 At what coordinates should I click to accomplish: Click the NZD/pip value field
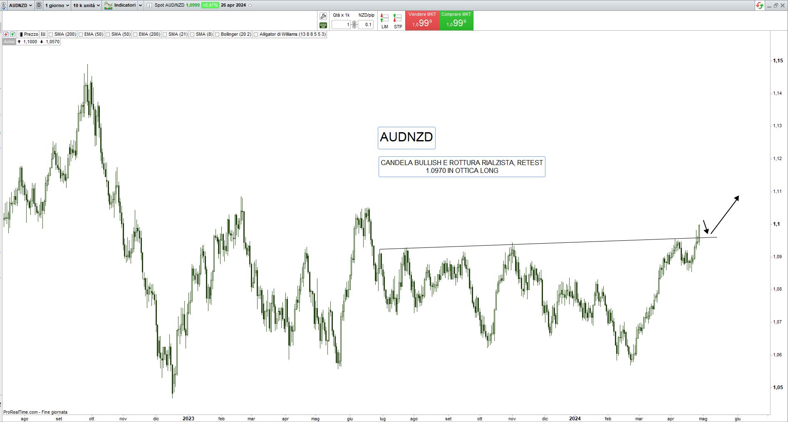click(366, 25)
